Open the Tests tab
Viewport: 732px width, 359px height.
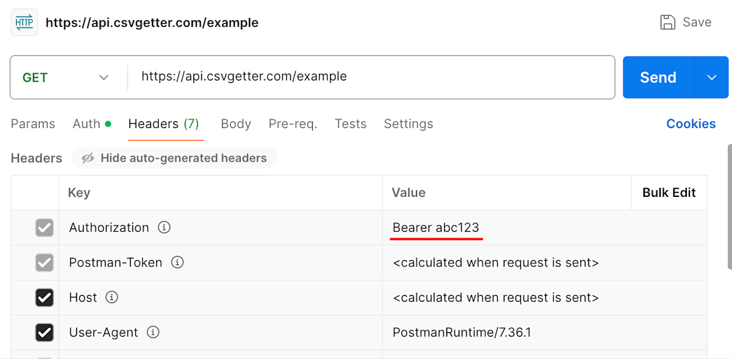click(x=351, y=124)
